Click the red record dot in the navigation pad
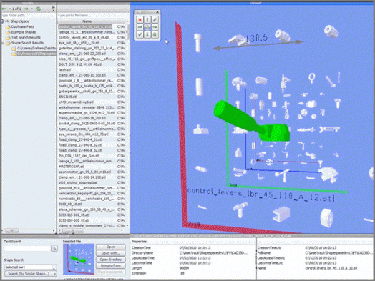 140,19
